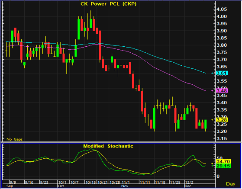The image size is (242, 189).
Task: Select the 12/2 date marker on time axis
Action: tap(189, 183)
